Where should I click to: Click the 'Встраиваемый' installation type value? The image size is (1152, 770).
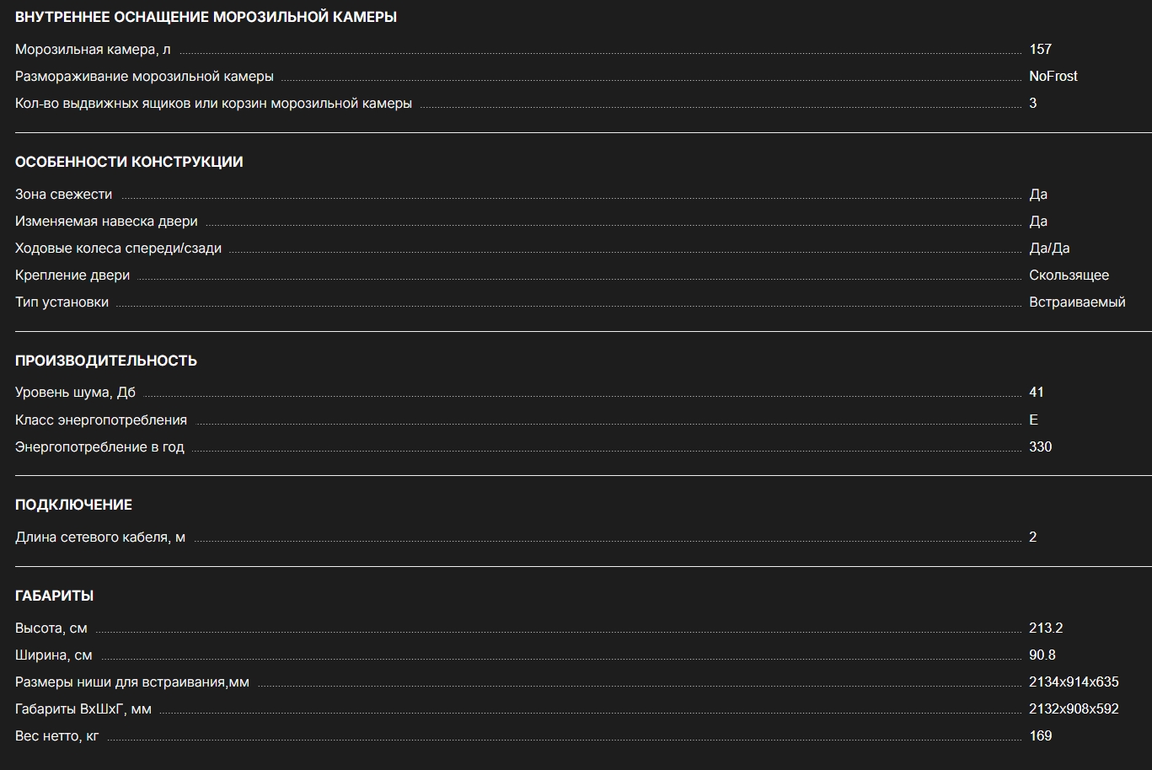[1076, 302]
